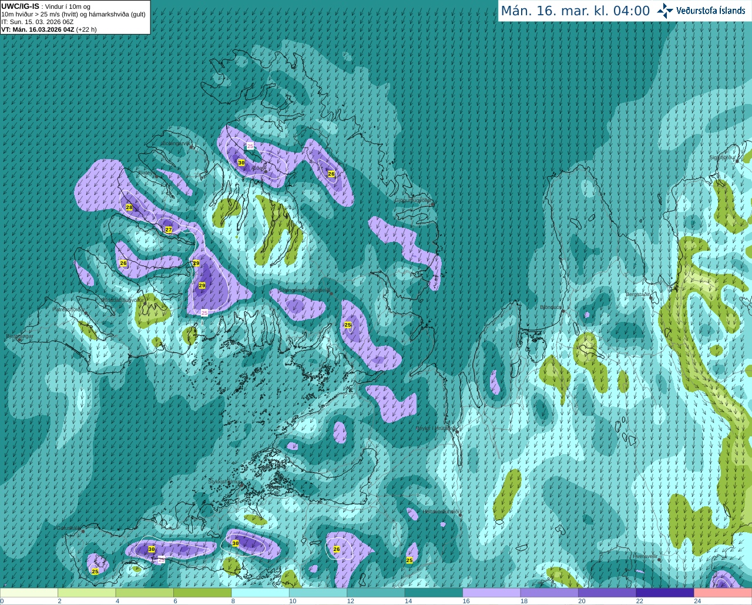Image resolution: width=752 pixels, height=605 pixels.
Task: Pick the pale yellow 0–2 legend swatch
Action: (x=29, y=593)
